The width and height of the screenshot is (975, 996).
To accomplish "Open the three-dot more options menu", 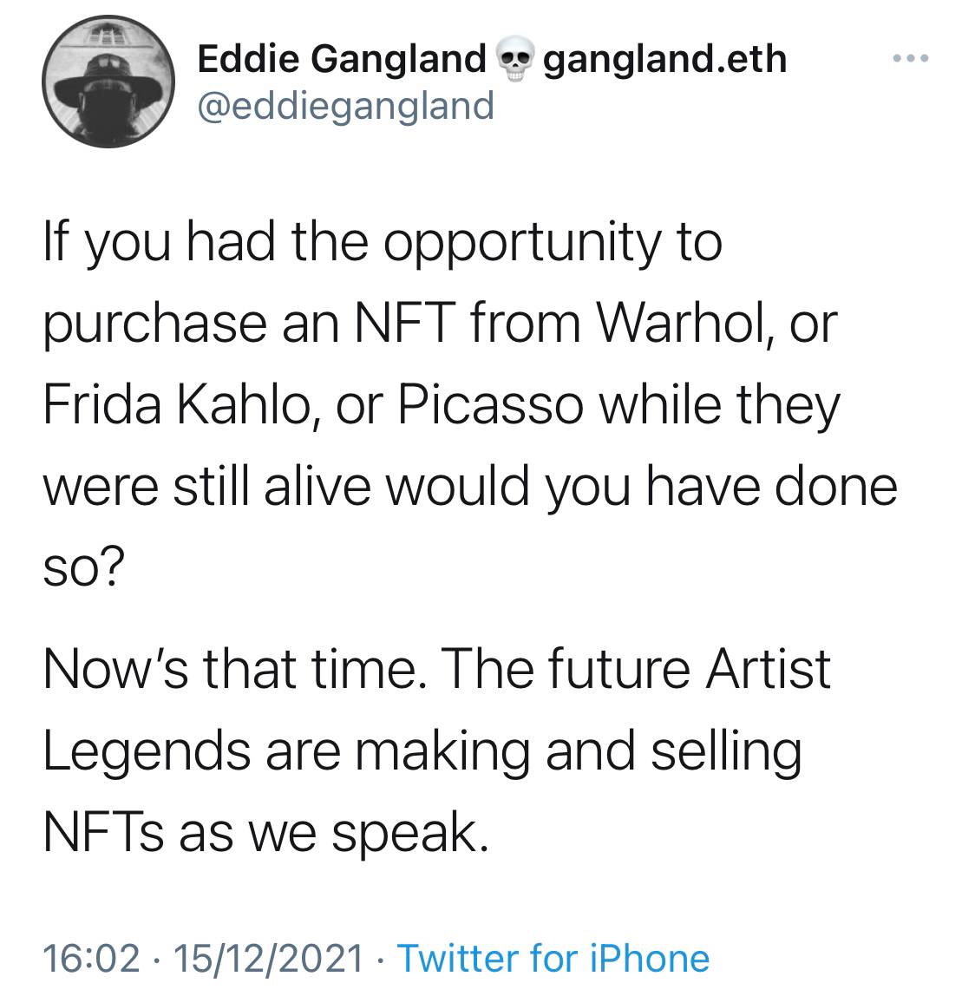I will point(910,58).
